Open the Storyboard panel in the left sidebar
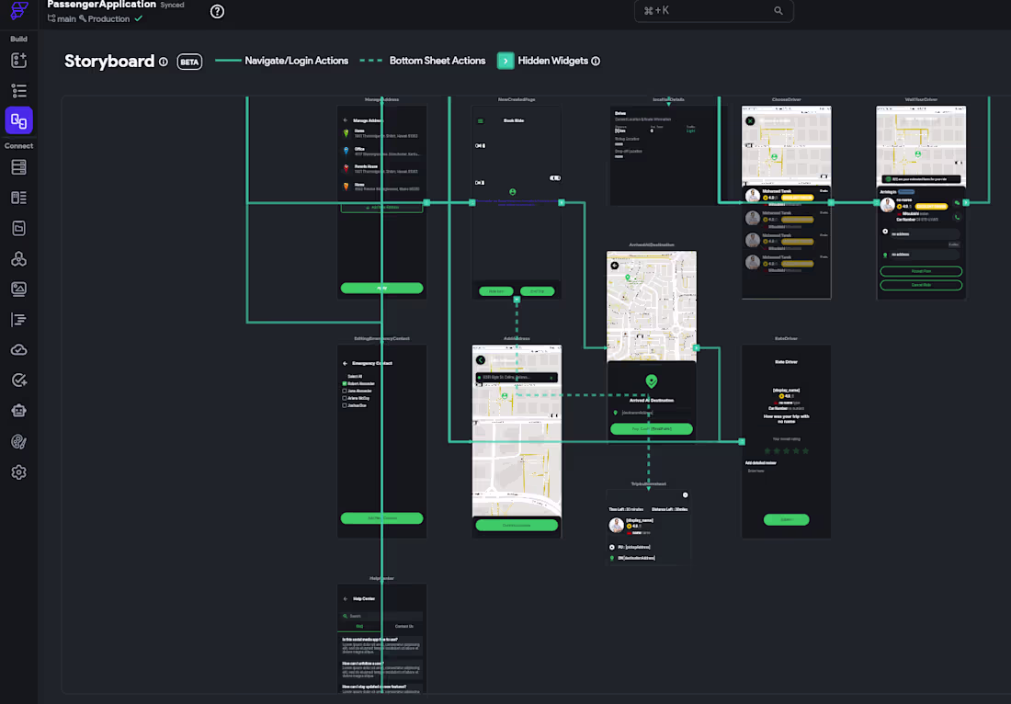The image size is (1011, 704). (18, 120)
